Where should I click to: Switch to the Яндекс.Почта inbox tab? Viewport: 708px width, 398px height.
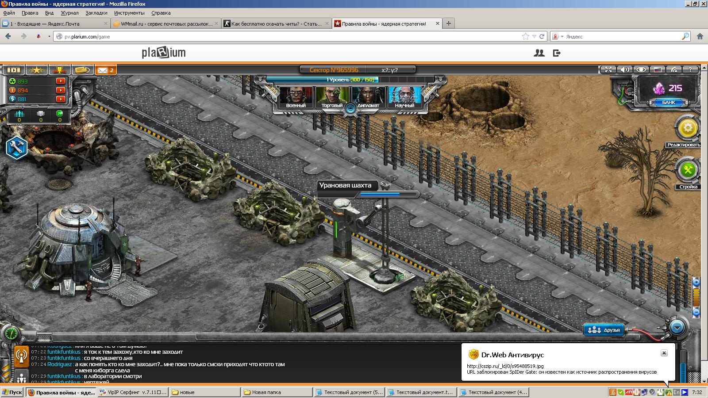(55, 24)
